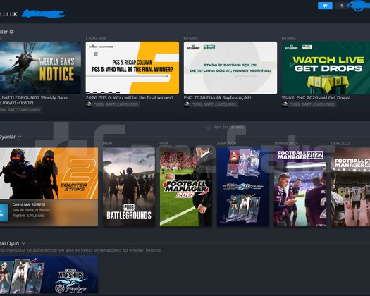Screen dimensions: 370x296
Task: Select the PUBG Battlegrounds game cover
Action: click(x=129, y=187)
